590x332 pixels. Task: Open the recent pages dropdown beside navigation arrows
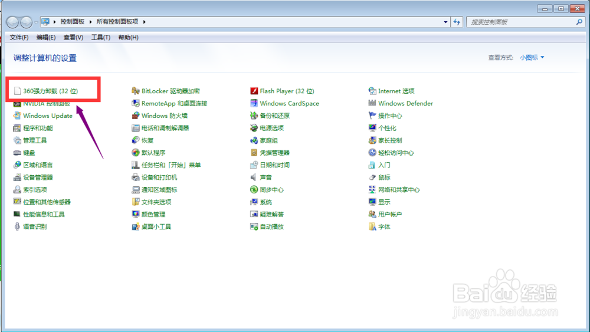pyautogui.click(x=36, y=22)
